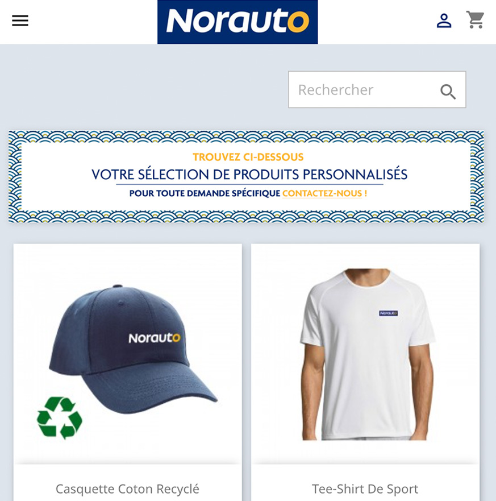Click the magnifier search icon
Viewport: 496px width, 501px height.
448,92
